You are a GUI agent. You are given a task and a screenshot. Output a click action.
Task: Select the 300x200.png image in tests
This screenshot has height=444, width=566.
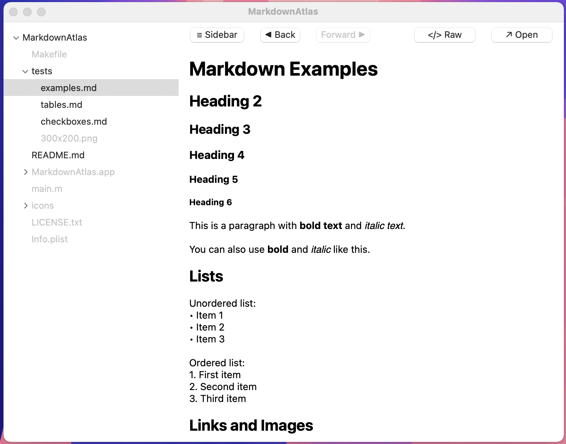tap(69, 138)
